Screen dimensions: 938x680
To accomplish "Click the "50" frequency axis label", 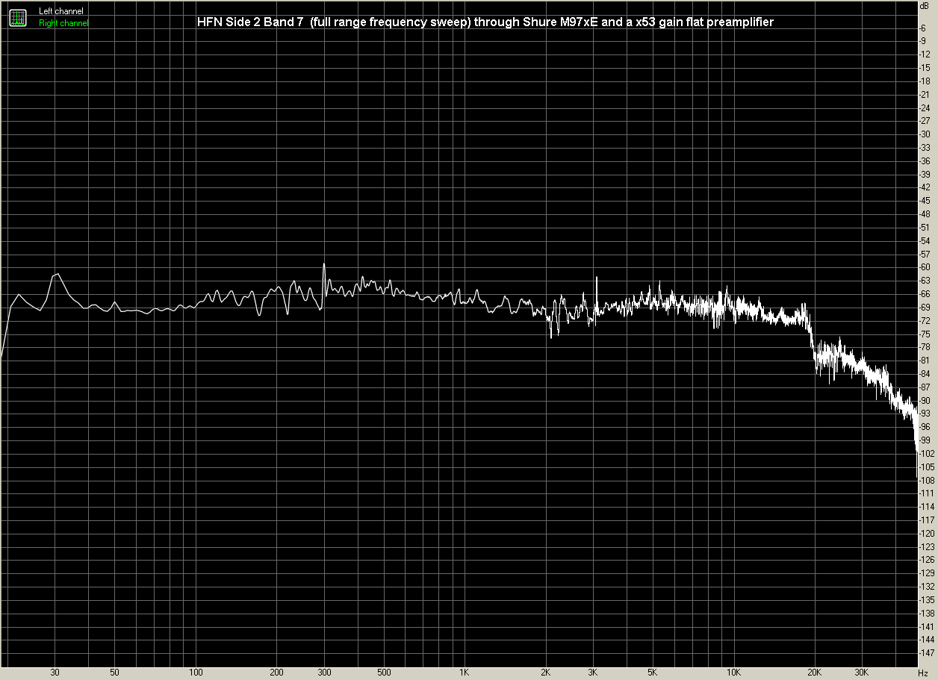I will point(114,673).
